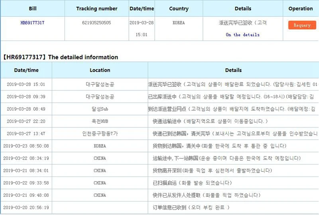Screen dimensions: 319x215
Task: Click the heading 'The detailed information'
Action: [x=83, y=57]
